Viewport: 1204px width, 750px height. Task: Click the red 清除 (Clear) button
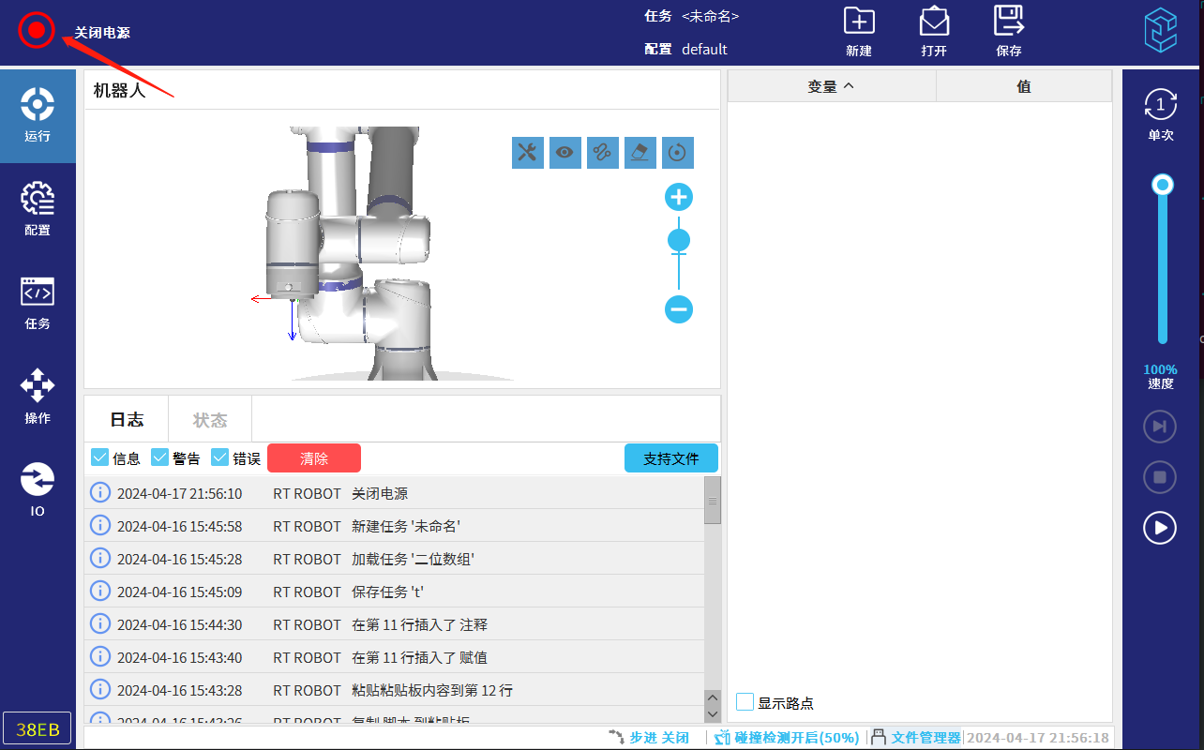pos(314,458)
